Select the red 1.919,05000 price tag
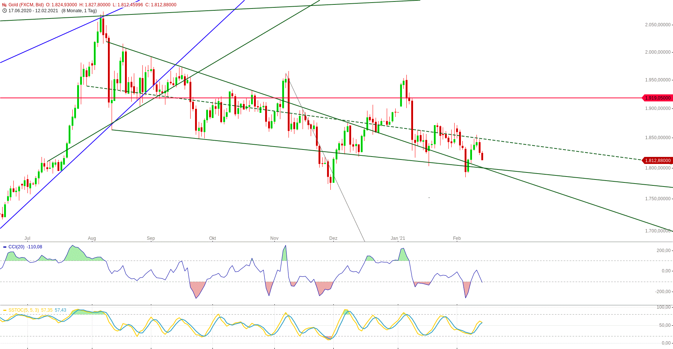The width and height of the screenshot is (673, 349). tap(657, 98)
